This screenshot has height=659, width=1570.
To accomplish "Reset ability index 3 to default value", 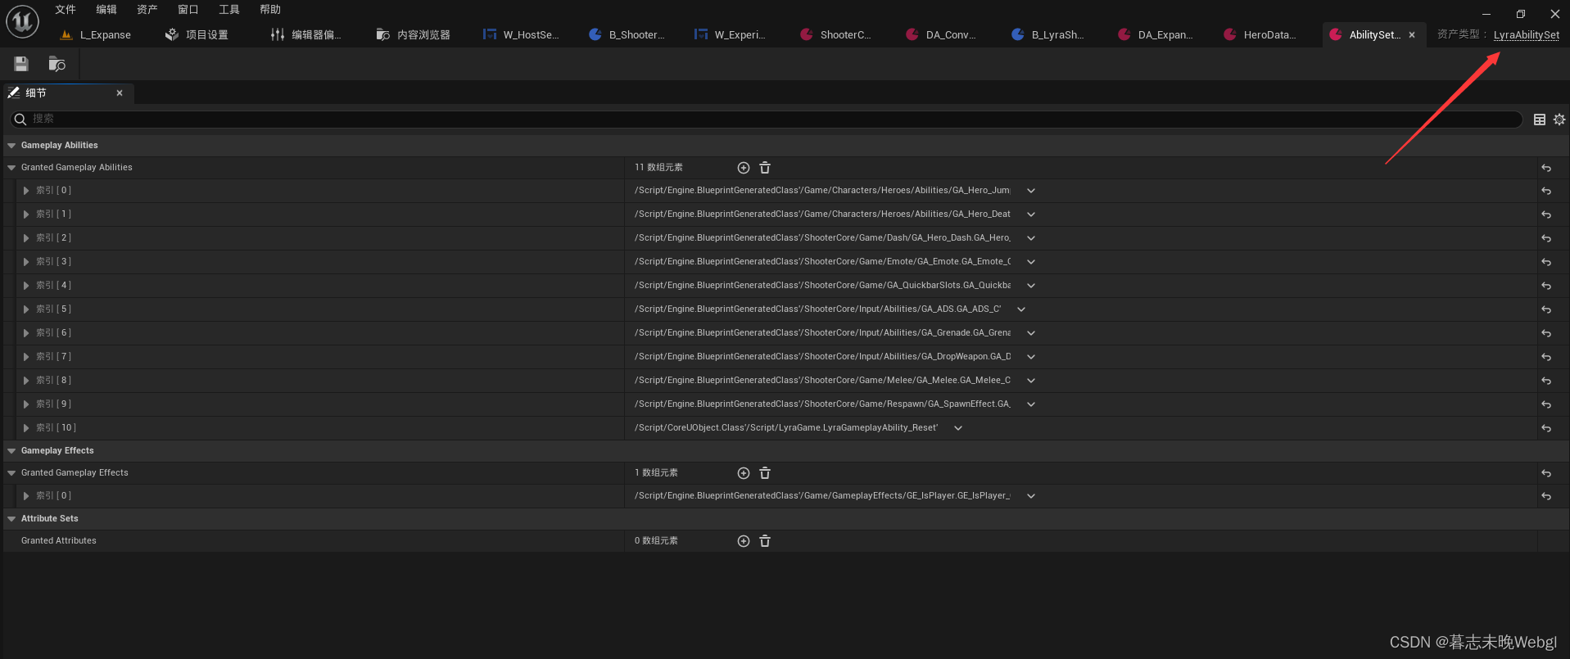I will point(1546,262).
